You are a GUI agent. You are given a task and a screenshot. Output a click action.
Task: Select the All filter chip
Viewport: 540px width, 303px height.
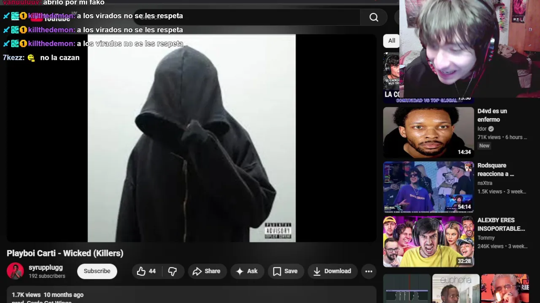(391, 41)
